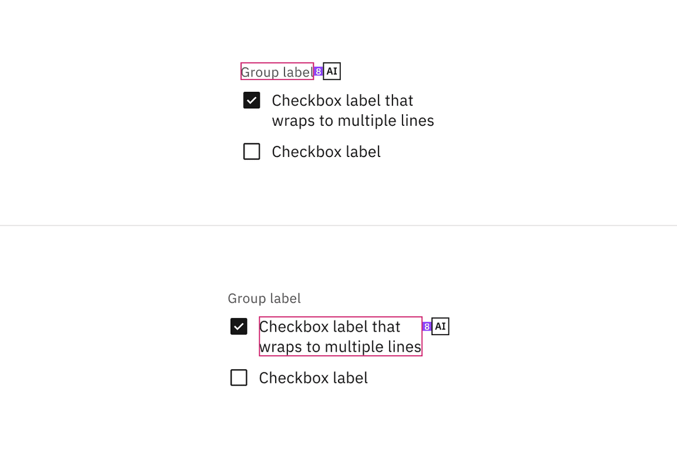Image resolution: width=677 pixels, height=451 pixels.
Task: Click the AI label icon in the bottom example
Action: (x=439, y=326)
